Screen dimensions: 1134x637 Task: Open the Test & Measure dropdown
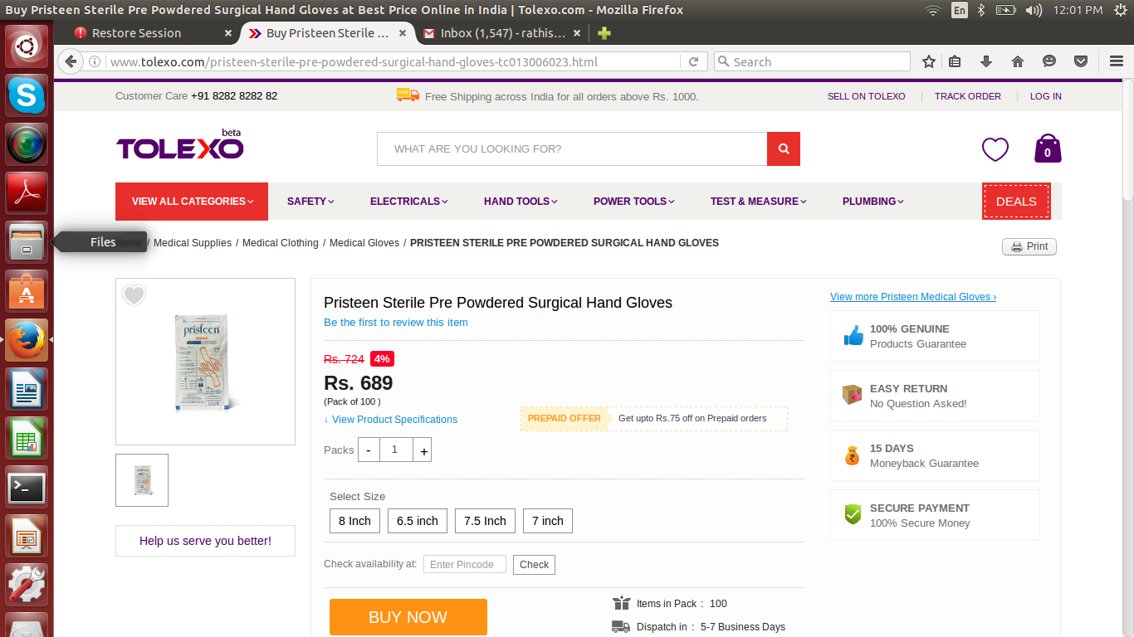758,202
